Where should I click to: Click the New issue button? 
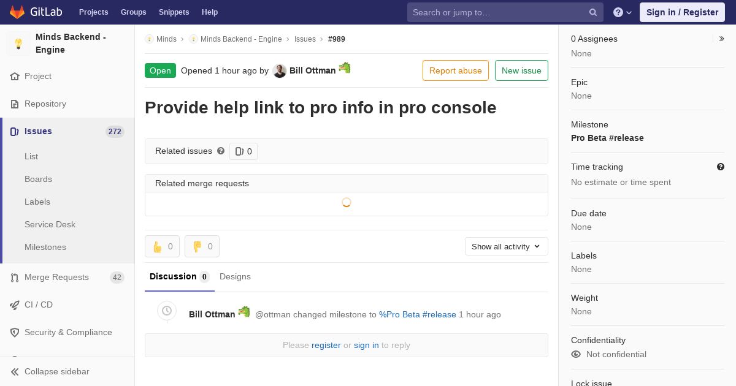[521, 70]
